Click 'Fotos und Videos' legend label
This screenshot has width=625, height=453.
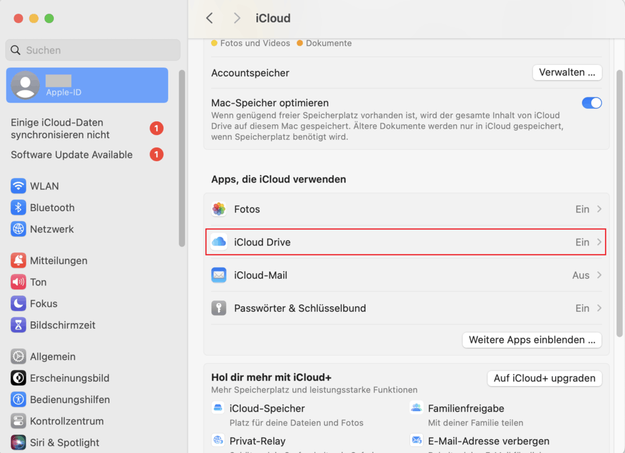(x=255, y=43)
